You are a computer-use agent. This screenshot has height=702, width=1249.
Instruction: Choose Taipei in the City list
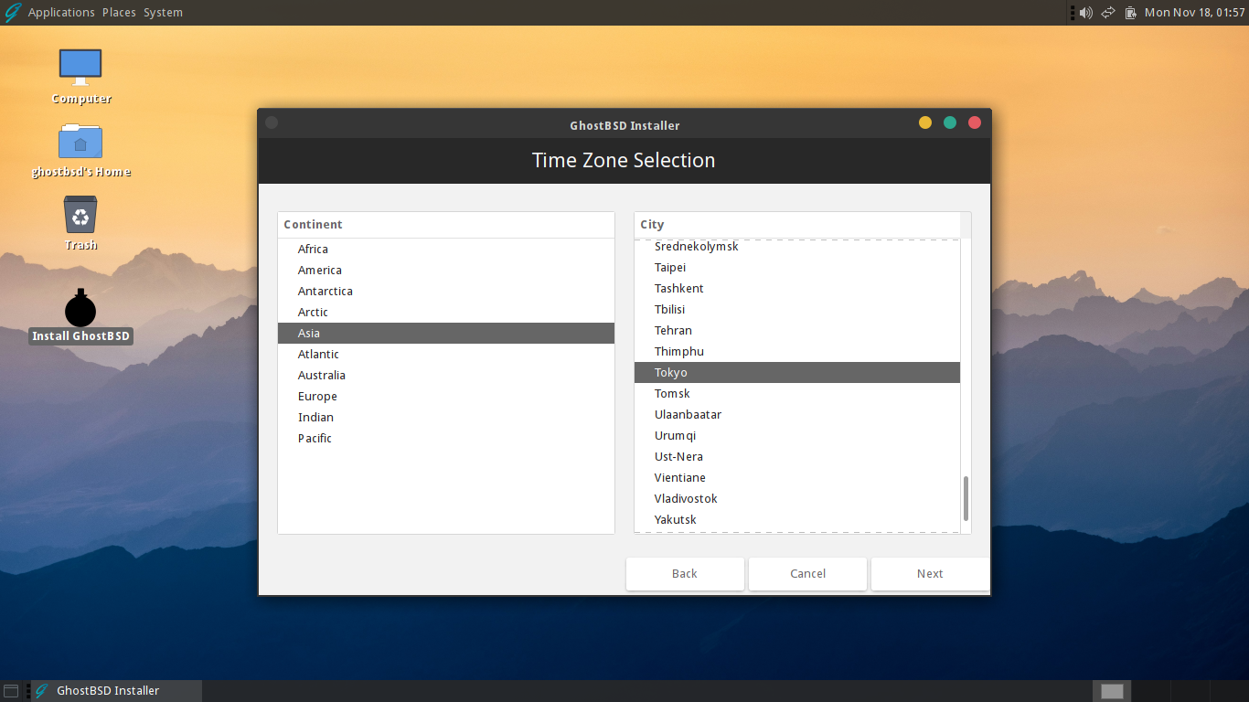(797, 268)
